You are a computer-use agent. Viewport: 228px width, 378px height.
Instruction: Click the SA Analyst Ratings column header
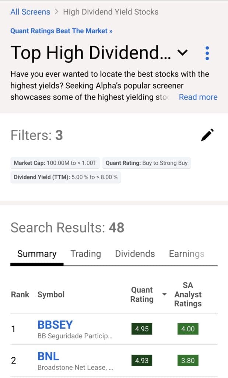pyautogui.click(x=188, y=295)
